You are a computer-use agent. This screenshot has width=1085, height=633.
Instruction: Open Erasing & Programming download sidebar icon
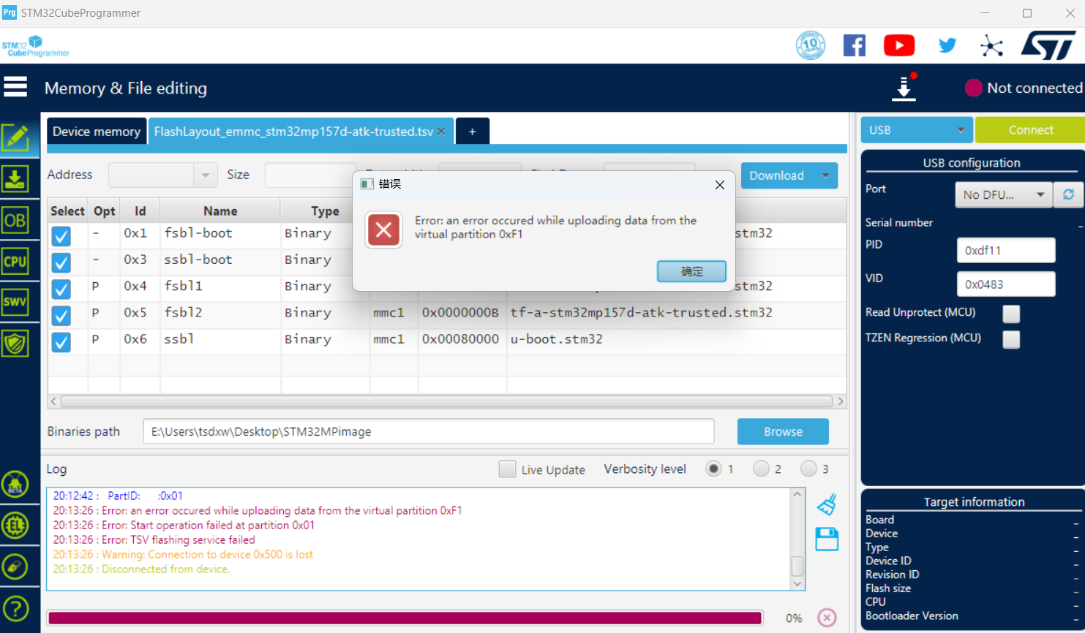(15, 179)
